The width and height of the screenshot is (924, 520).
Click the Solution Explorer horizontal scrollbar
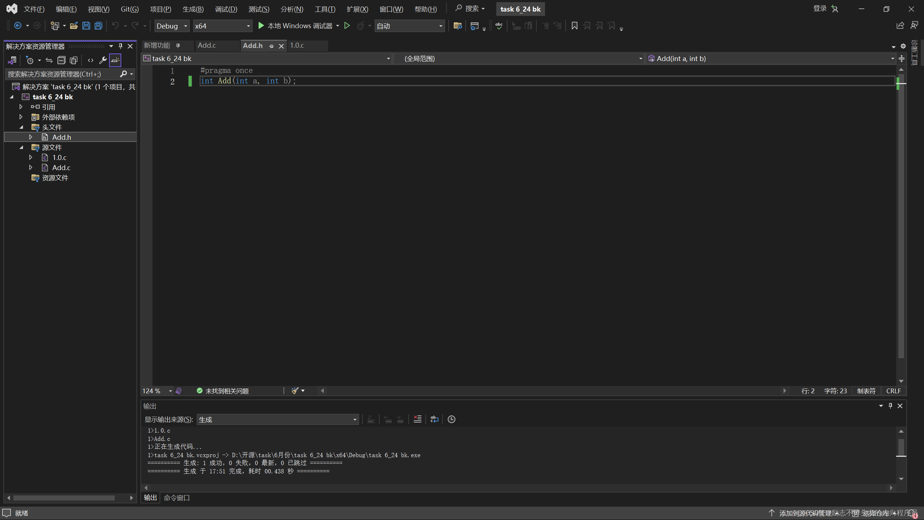pyautogui.click(x=64, y=498)
